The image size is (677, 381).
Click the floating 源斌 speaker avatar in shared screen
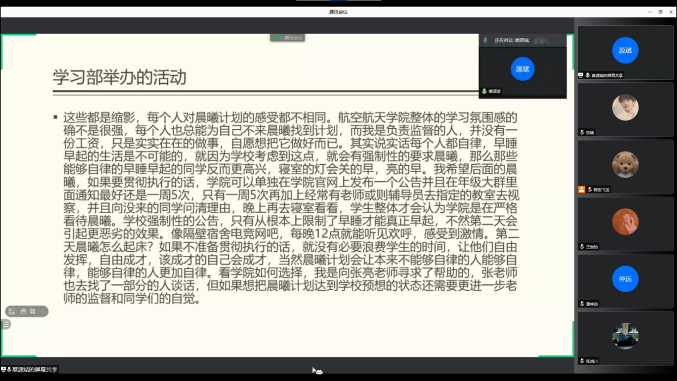[522, 69]
